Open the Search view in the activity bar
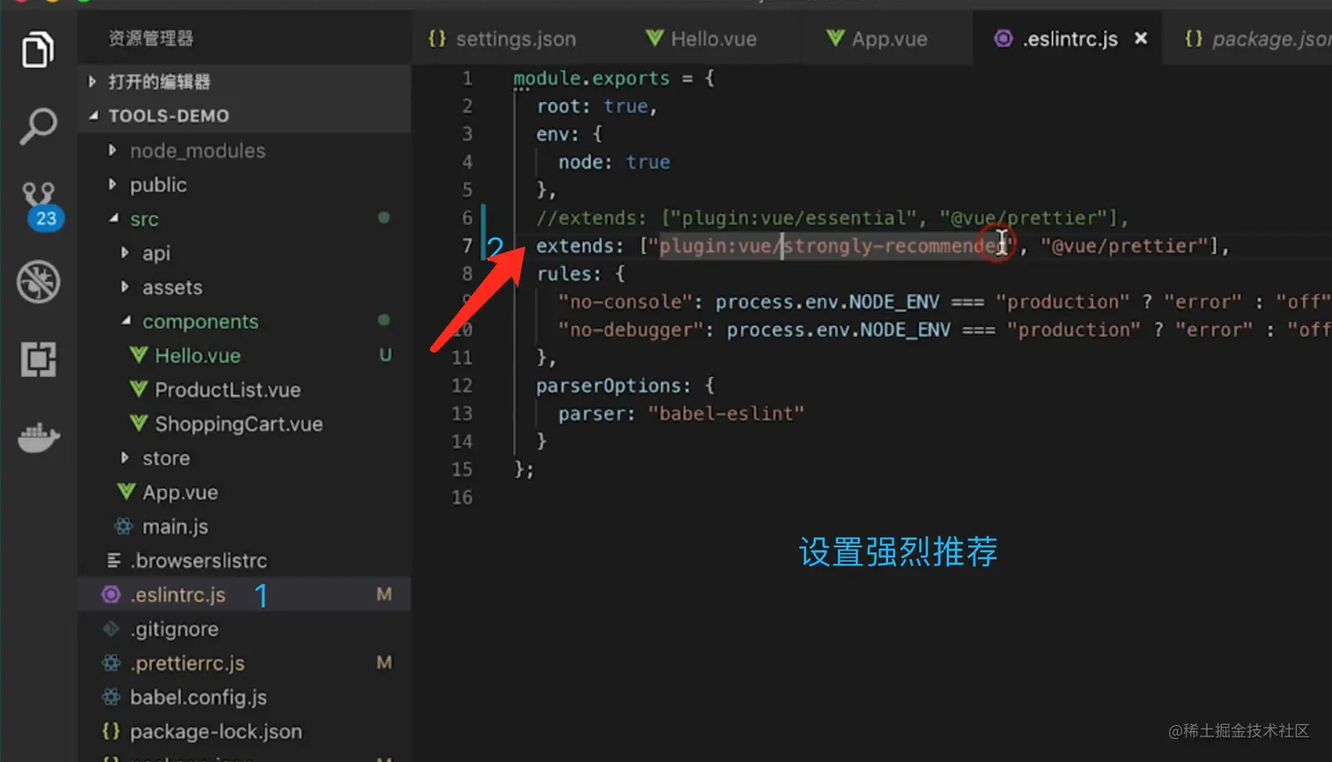Screen dimensions: 1332x762 tap(38, 127)
